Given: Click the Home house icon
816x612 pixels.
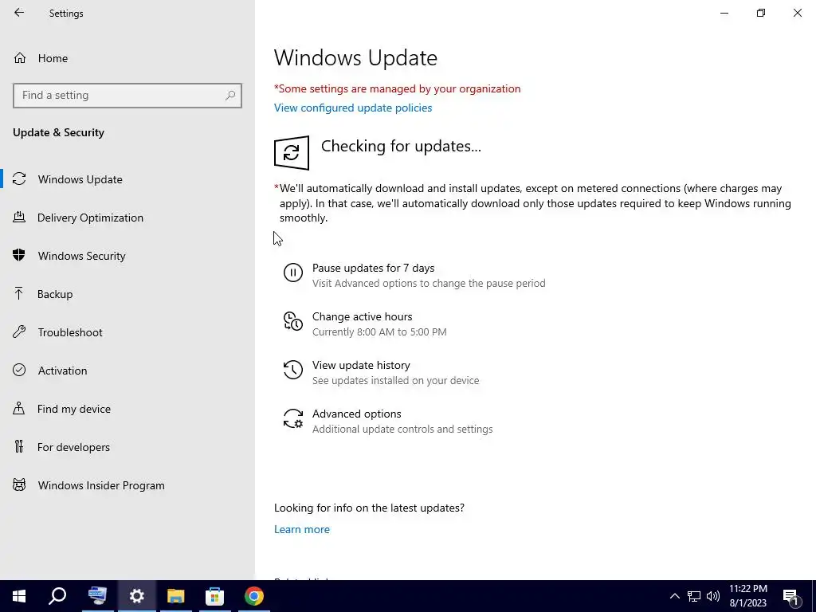Looking at the screenshot, I should coord(20,57).
